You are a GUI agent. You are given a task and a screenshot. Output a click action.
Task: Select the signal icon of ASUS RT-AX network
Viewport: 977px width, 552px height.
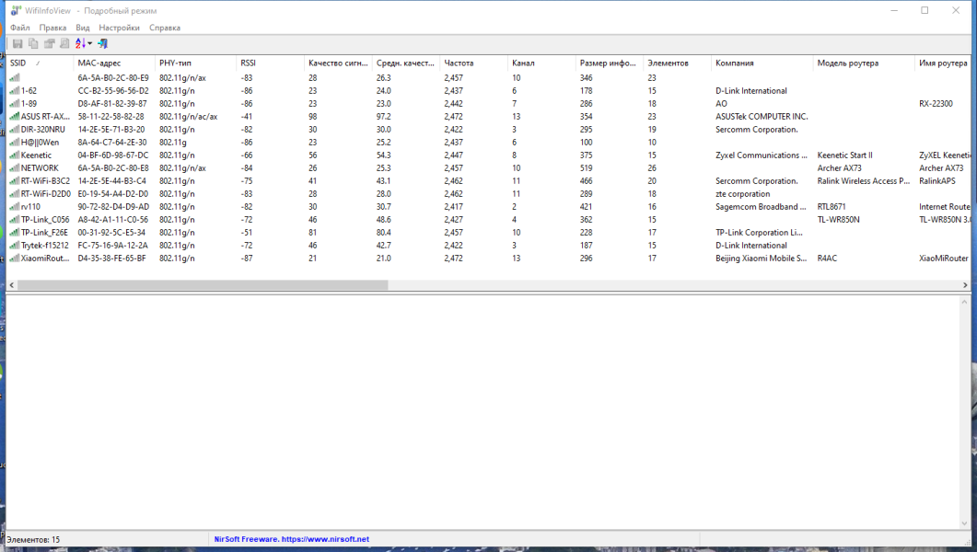coord(15,116)
